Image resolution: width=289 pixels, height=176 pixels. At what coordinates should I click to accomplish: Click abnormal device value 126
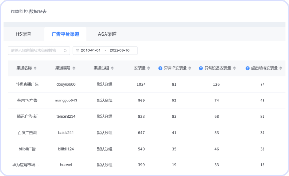click(216, 84)
